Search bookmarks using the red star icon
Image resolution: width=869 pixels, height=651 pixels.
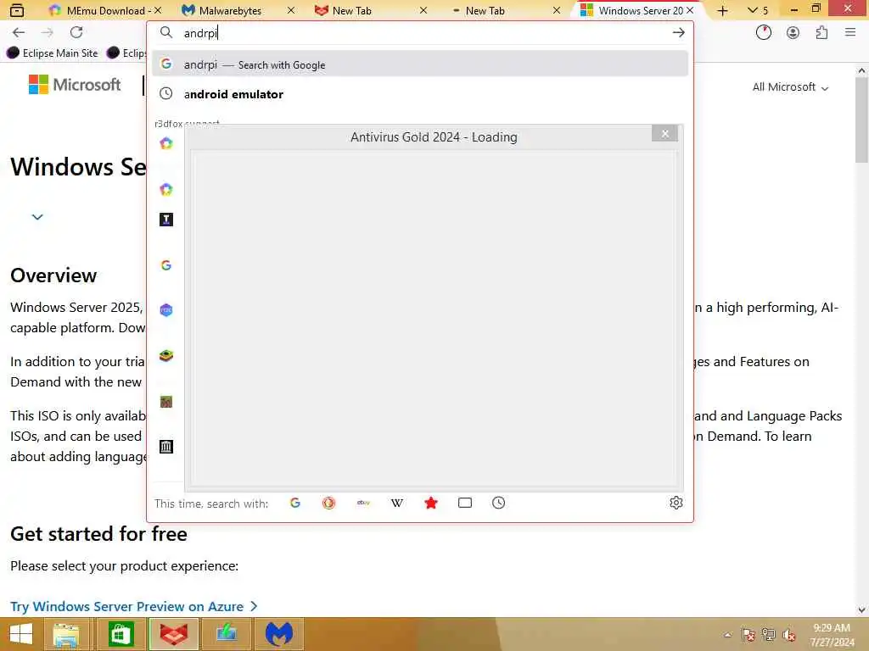click(430, 503)
